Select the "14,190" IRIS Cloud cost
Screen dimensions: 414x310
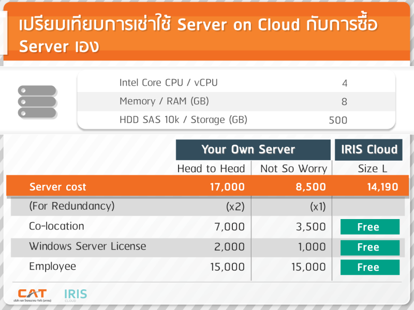[x=382, y=187]
